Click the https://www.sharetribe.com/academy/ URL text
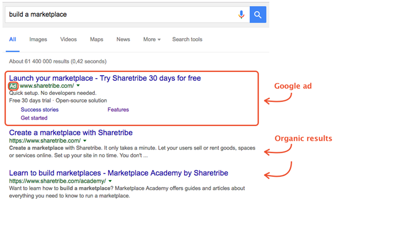Screen dimensions: 403x251 pos(57,181)
